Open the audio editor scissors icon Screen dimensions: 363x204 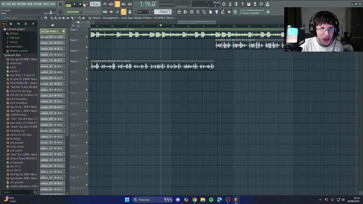(x=230, y=4)
